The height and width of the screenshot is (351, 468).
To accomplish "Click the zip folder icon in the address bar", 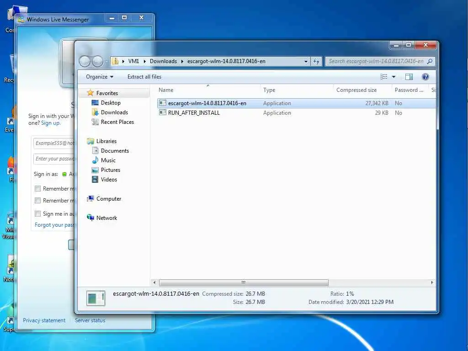I will [x=115, y=61].
